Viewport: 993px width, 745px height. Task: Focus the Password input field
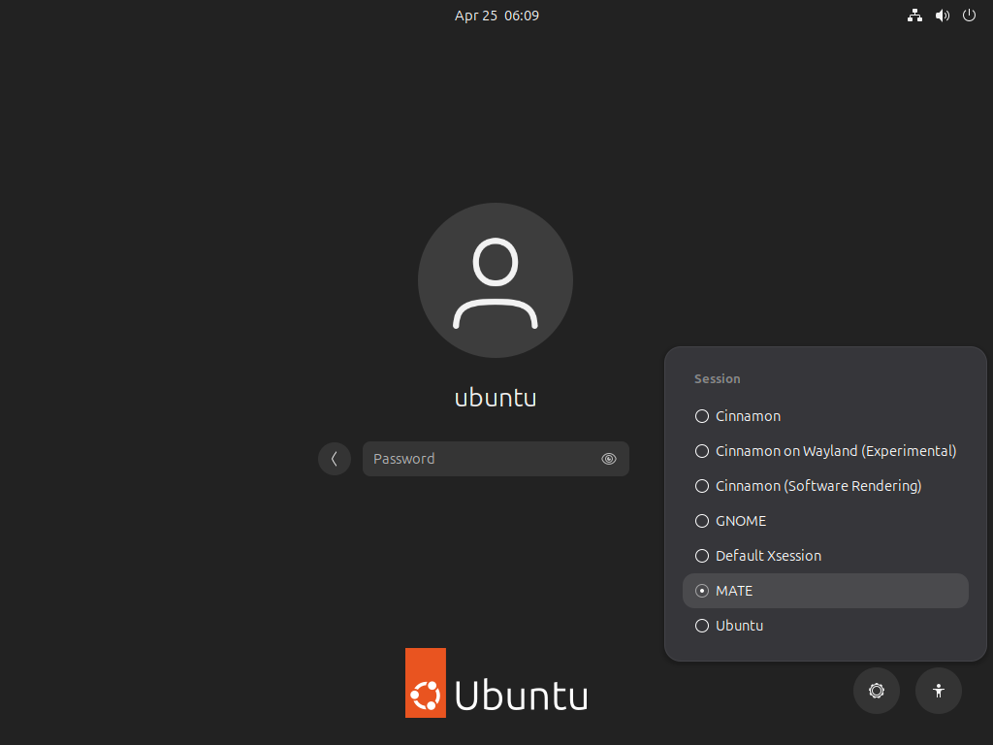coord(480,459)
